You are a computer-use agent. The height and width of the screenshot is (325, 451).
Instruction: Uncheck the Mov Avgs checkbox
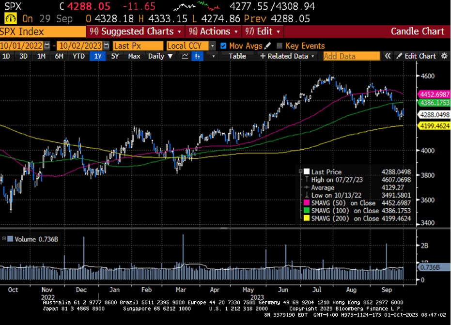click(x=223, y=46)
